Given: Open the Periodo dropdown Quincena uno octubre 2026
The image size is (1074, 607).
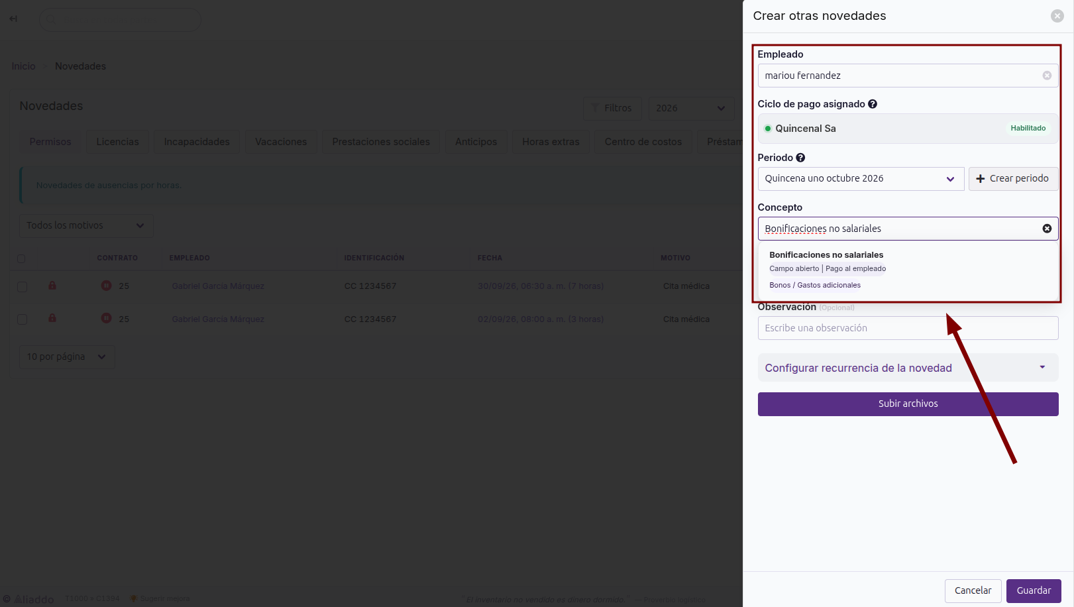Looking at the screenshot, I should click(x=861, y=179).
